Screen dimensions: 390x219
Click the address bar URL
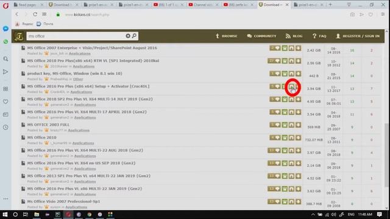point(87,15)
